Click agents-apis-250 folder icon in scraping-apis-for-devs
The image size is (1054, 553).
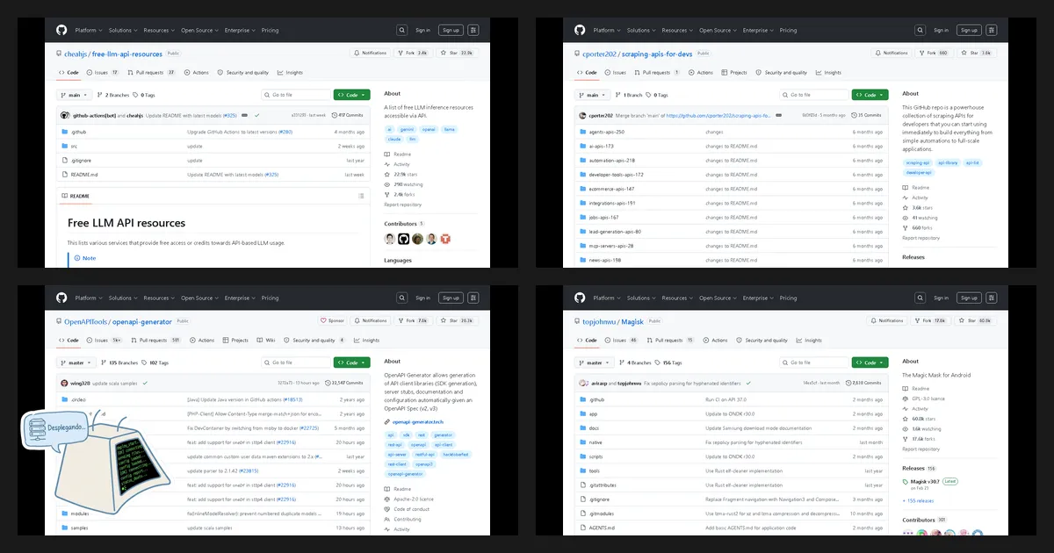click(582, 132)
